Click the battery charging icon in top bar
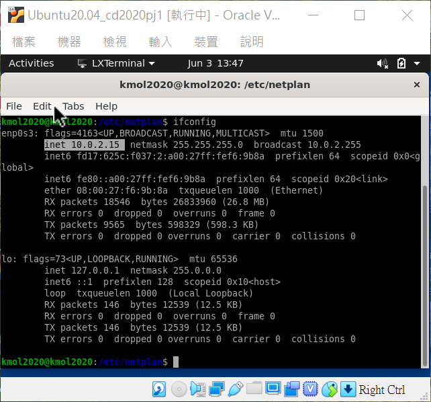This screenshot has height=402, width=431. point(401,64)
